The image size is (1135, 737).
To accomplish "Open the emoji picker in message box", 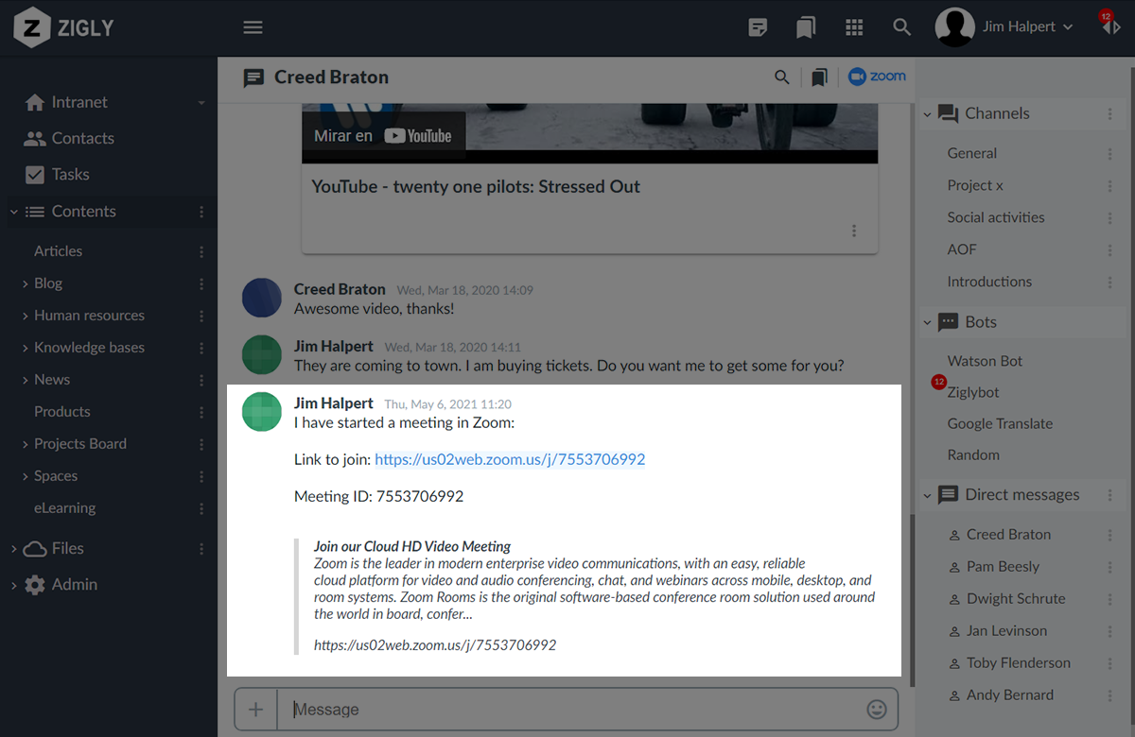I will point(877,709).
